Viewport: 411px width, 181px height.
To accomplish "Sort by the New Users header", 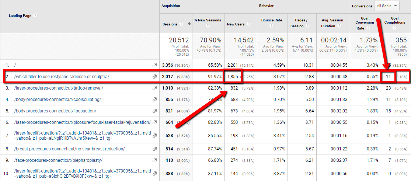I will click(236, 24).
